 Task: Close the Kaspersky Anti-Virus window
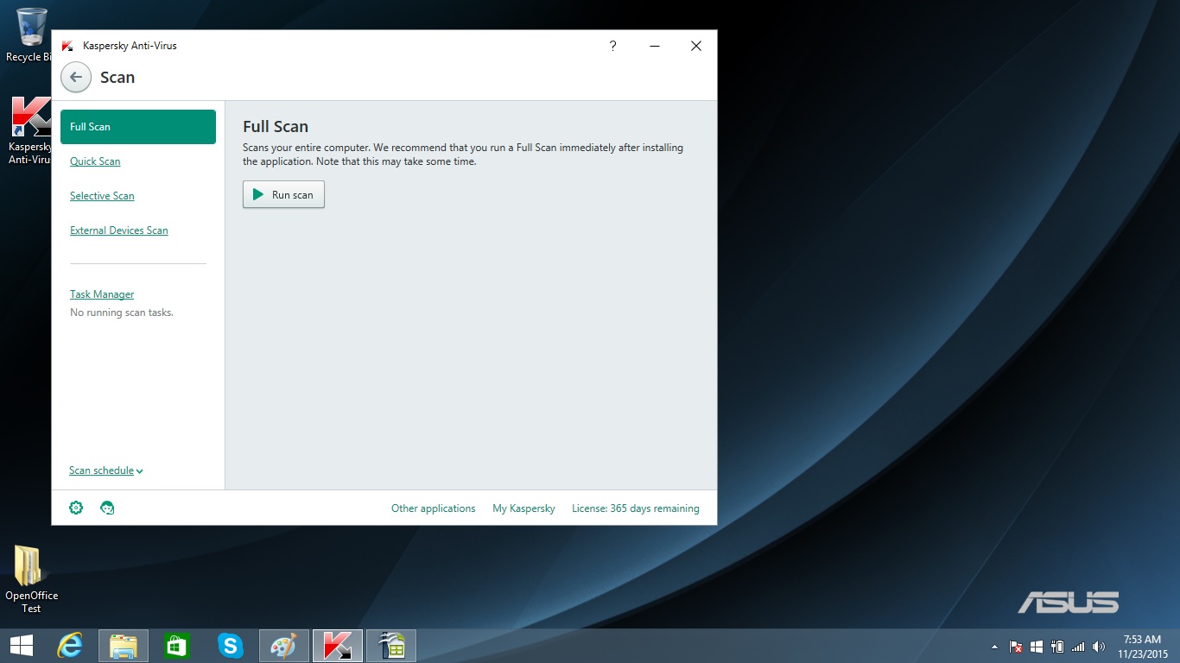695,46
